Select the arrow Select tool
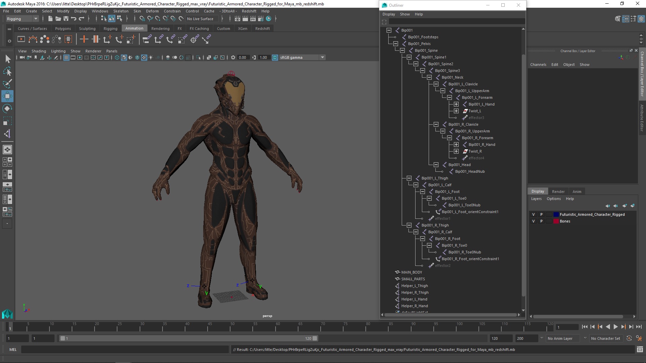This screenshot has height=363, width=646. (x=7, y=59)
